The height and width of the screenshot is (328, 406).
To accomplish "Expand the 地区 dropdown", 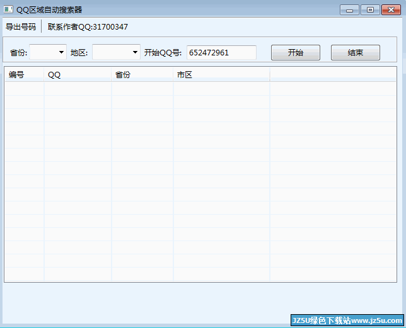I will click(116, 52).
